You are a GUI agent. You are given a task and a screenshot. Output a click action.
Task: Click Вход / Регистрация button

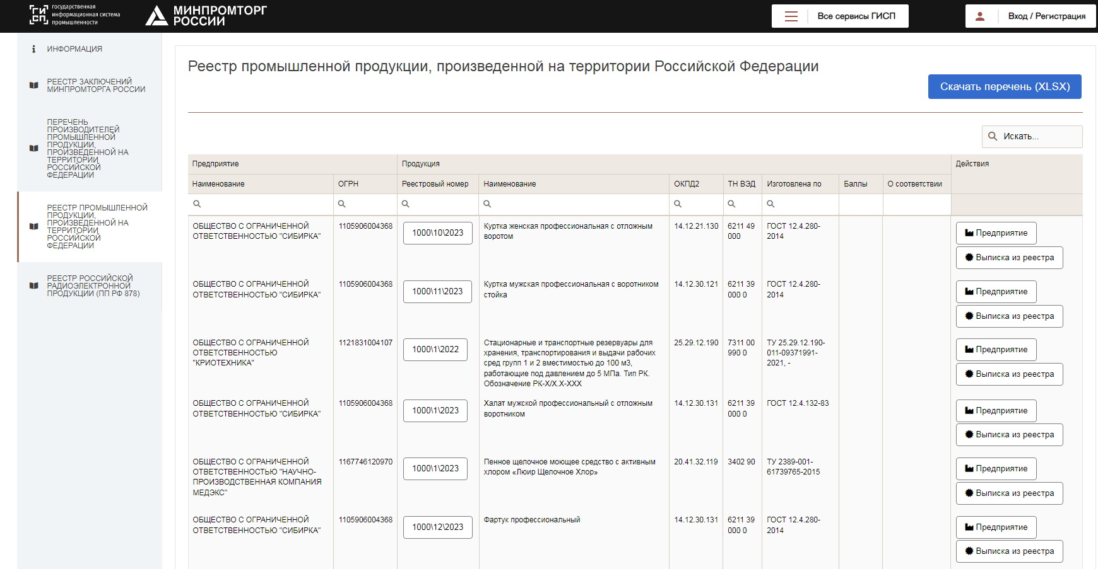pos(1030,16)
